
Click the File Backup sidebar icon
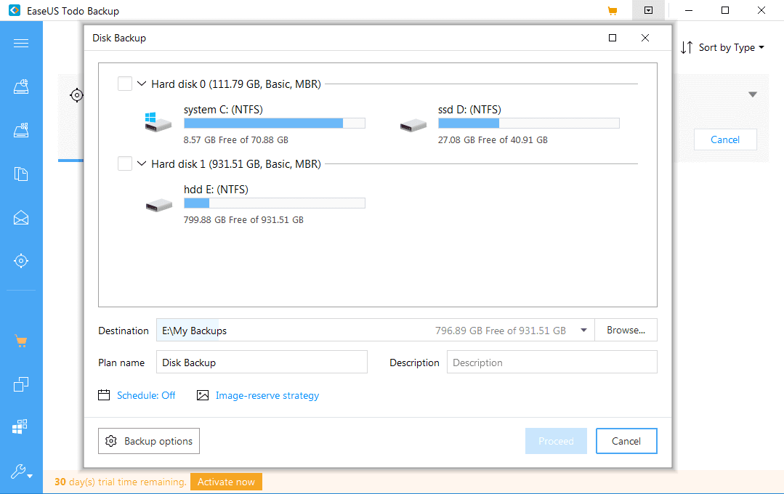21,174
